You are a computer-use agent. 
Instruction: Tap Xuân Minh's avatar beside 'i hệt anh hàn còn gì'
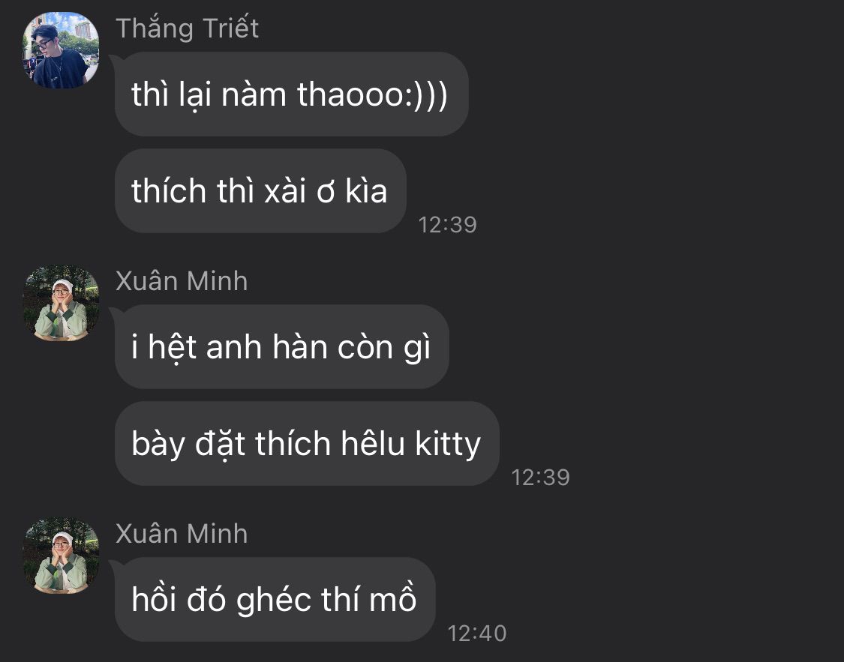pyautogui.click(x=61, y=303)
